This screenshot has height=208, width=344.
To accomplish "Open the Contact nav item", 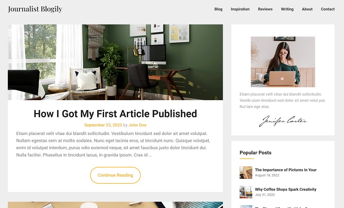I will (x=328, y=9).
